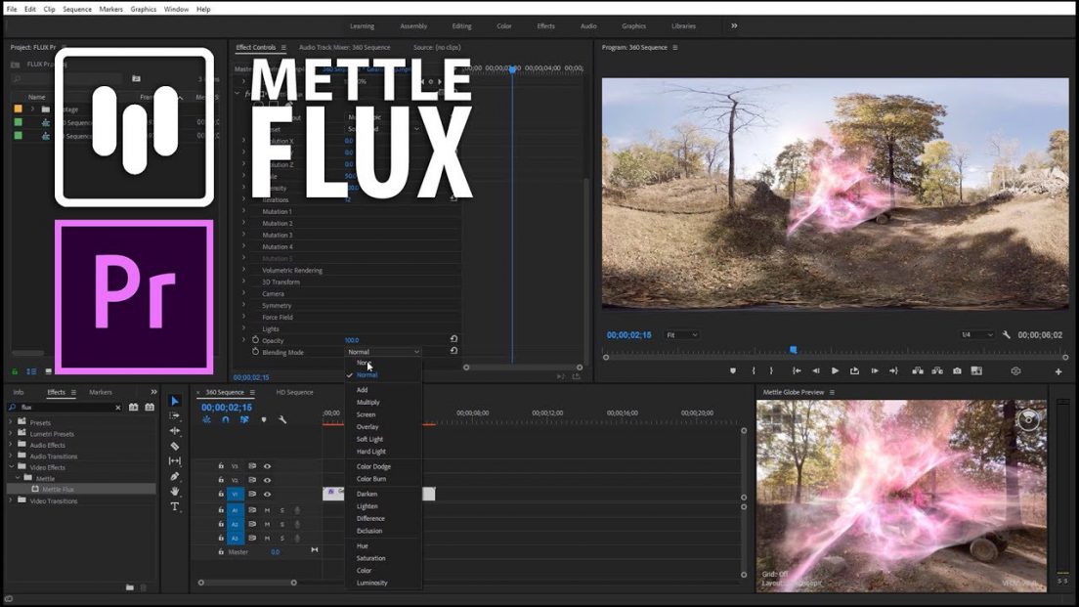The height and width of the screenshot is (607, 1079).
Task: Open the Fit zoom level dropdown
Action: pos(682,333)
